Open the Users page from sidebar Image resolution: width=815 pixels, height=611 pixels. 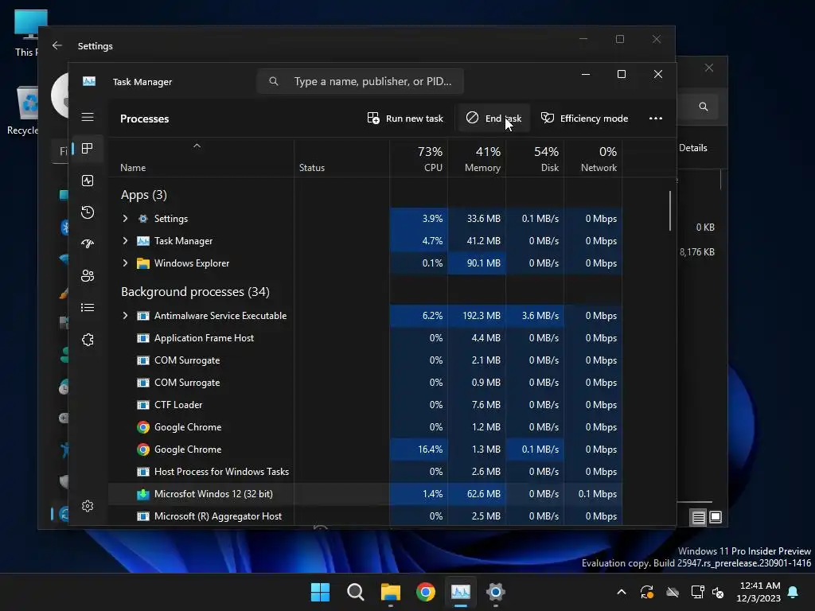click(88, 275)
